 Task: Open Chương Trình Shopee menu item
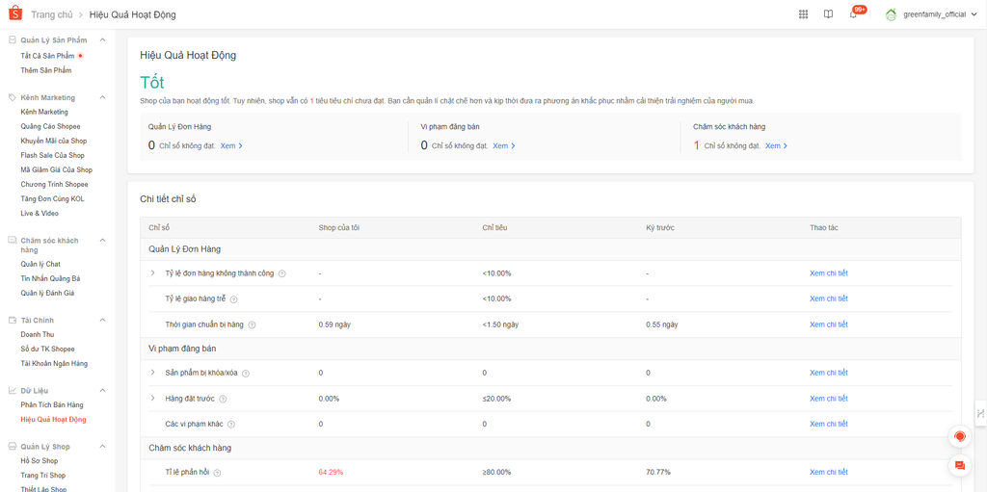pos(54,184)
